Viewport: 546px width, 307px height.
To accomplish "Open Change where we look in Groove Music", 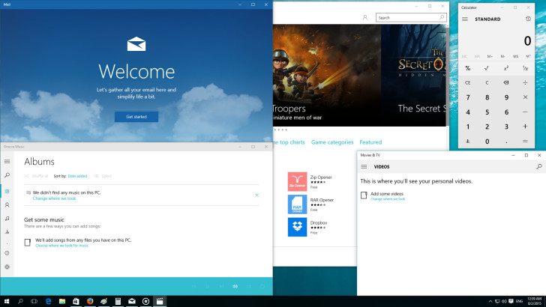I will point(54,198).
